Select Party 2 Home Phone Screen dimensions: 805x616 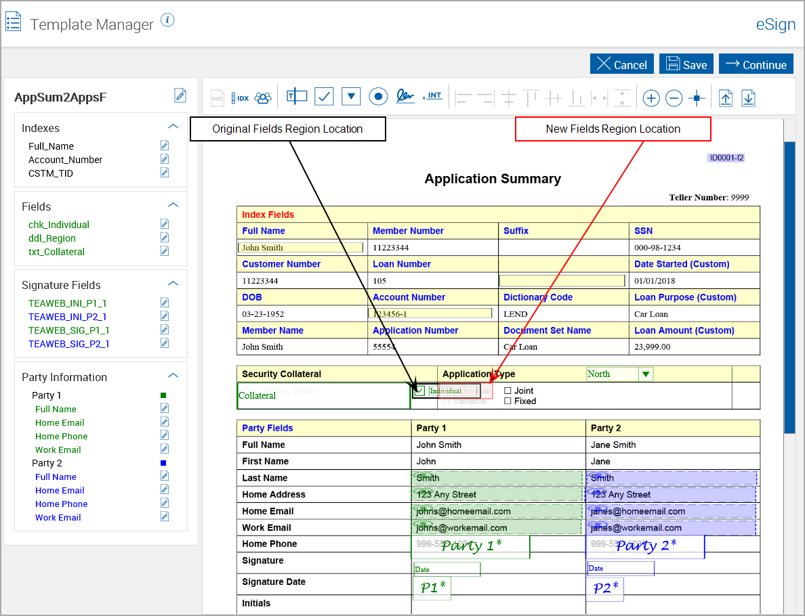[x=61, y=504]
